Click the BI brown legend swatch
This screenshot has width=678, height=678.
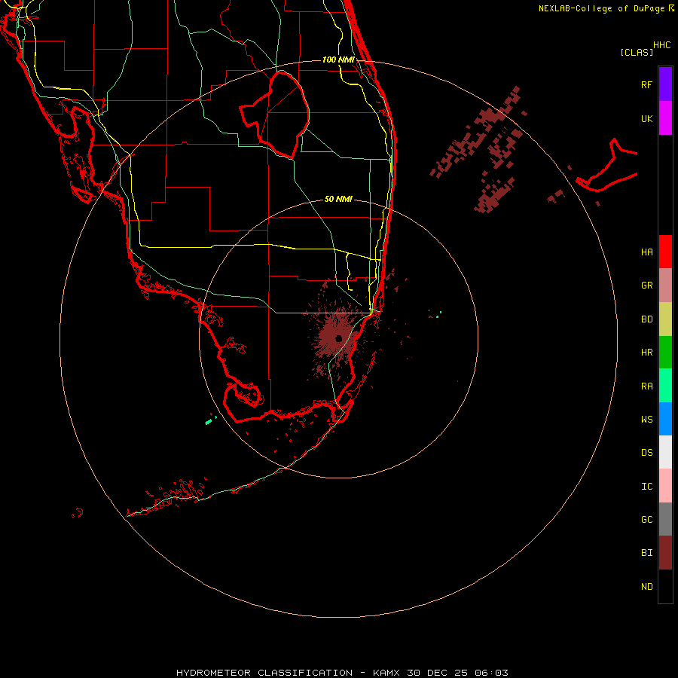[x=665, y=553]
